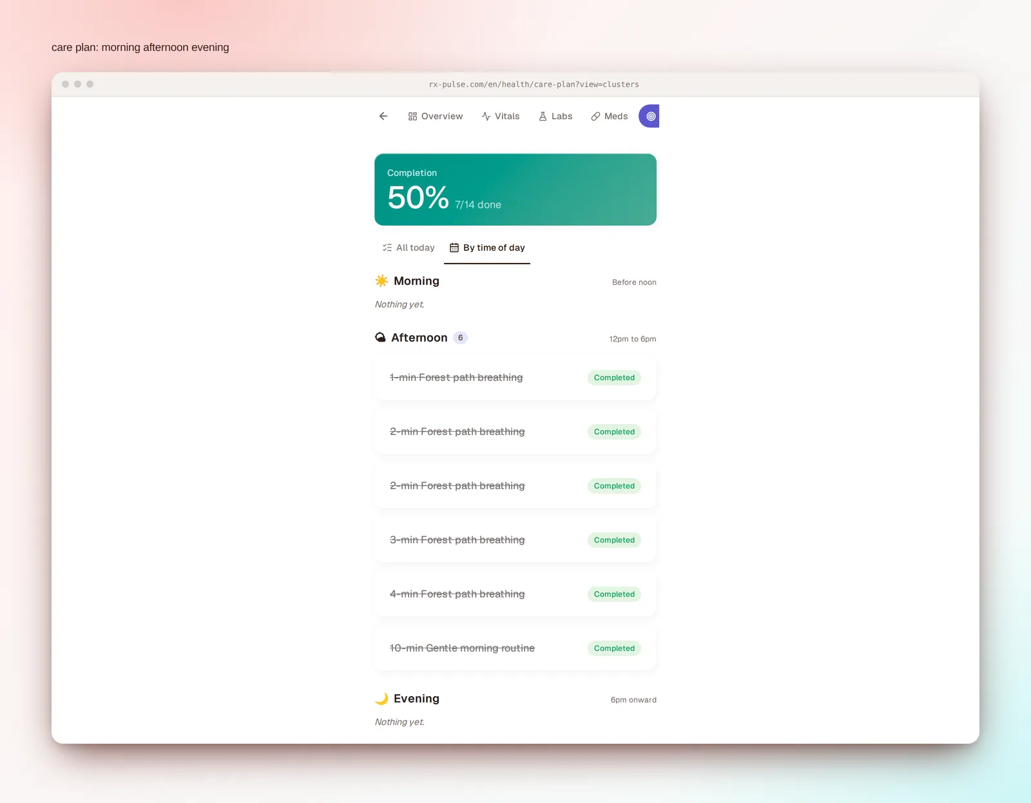Open the 3-min Forest path breathing task

pyautogui.click(x=515, y=540)
